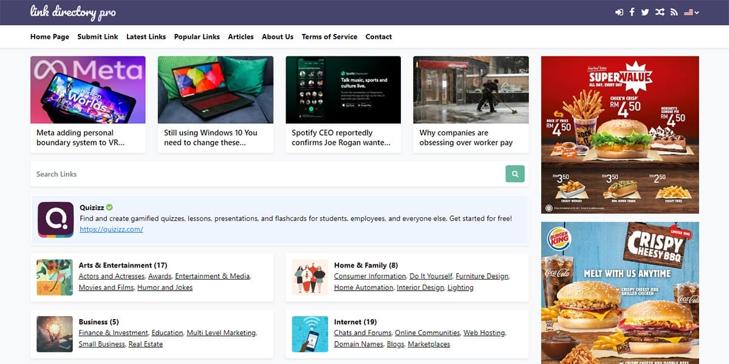Click the Internet category icon

(x=310, y=334)
